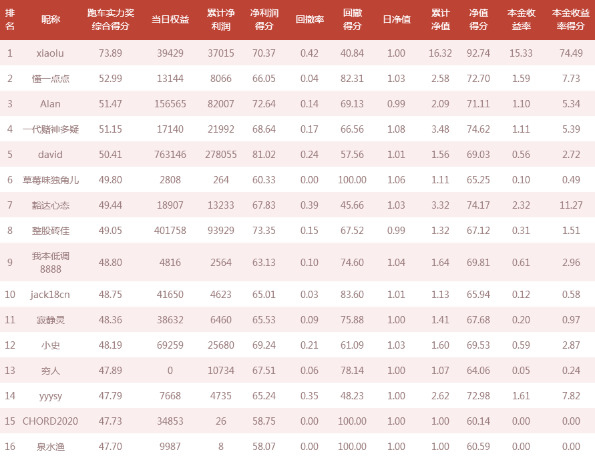Open the xiaolu nickname entry
Screen dimensions: 595x458
point(50,53)
